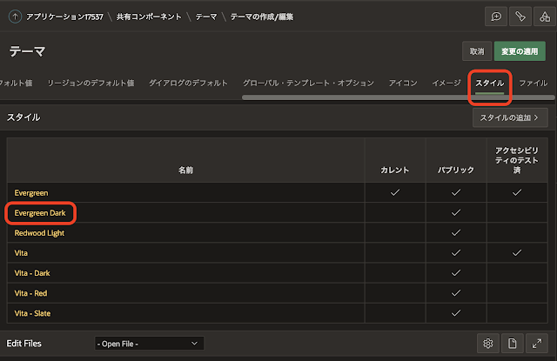Select the スタイル tab
This screenshot has height=361, width=557.
(x=489, y=83)
